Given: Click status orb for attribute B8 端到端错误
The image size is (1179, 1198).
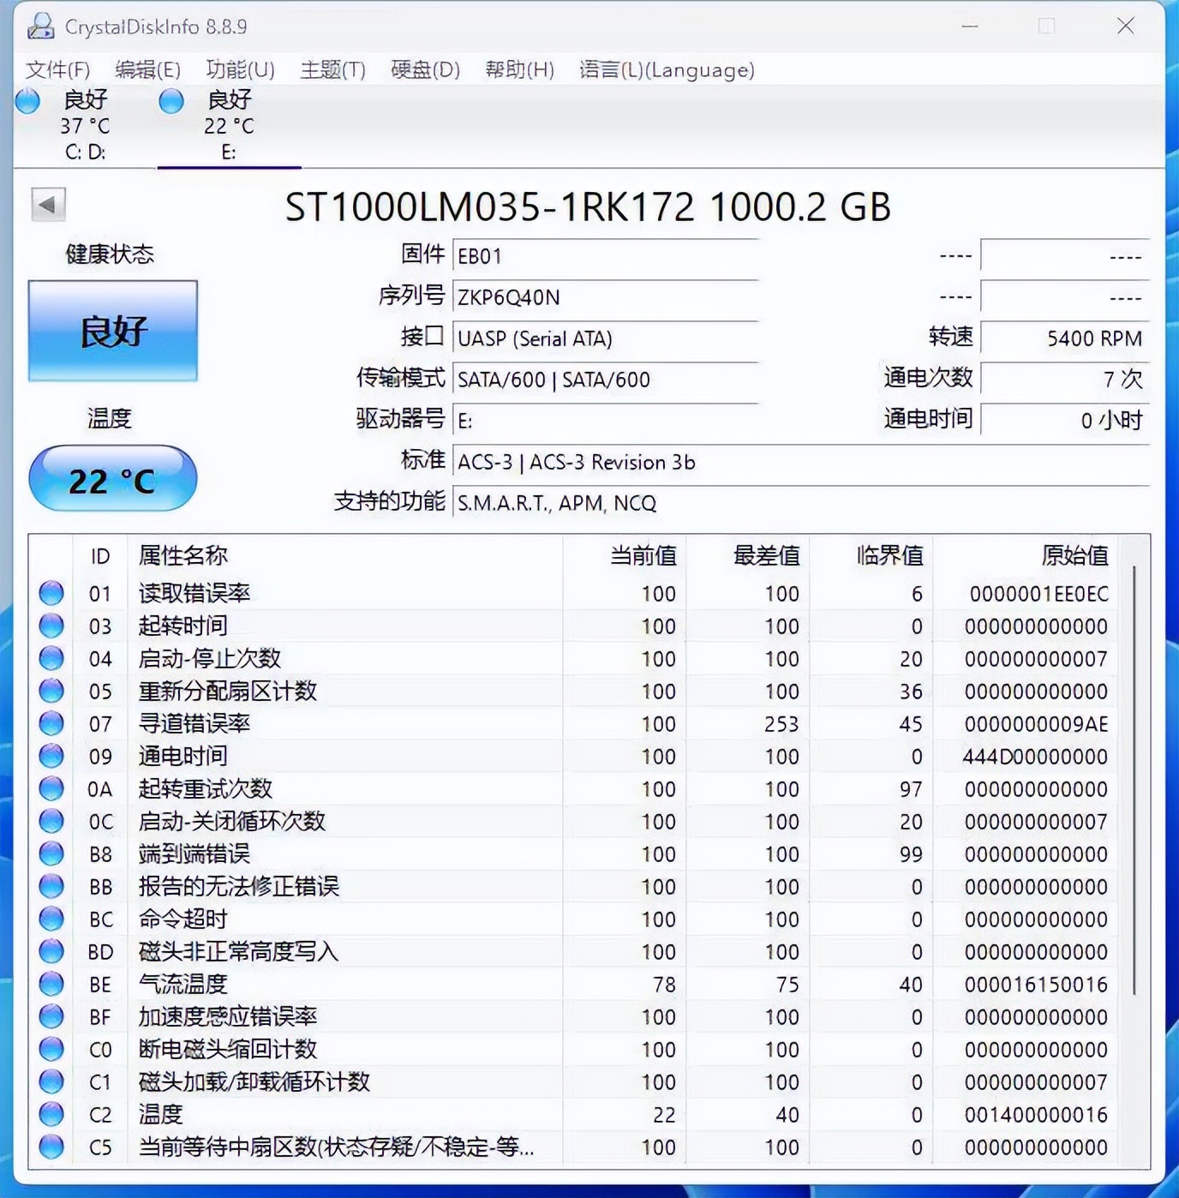Looking at the screenshot, I should click(x=51, y=854).
